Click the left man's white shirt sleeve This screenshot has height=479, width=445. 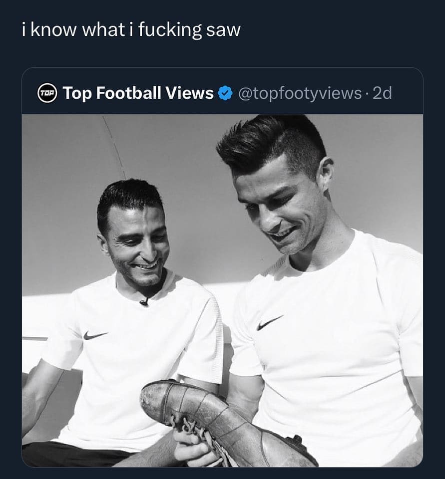tap(60, 344)
